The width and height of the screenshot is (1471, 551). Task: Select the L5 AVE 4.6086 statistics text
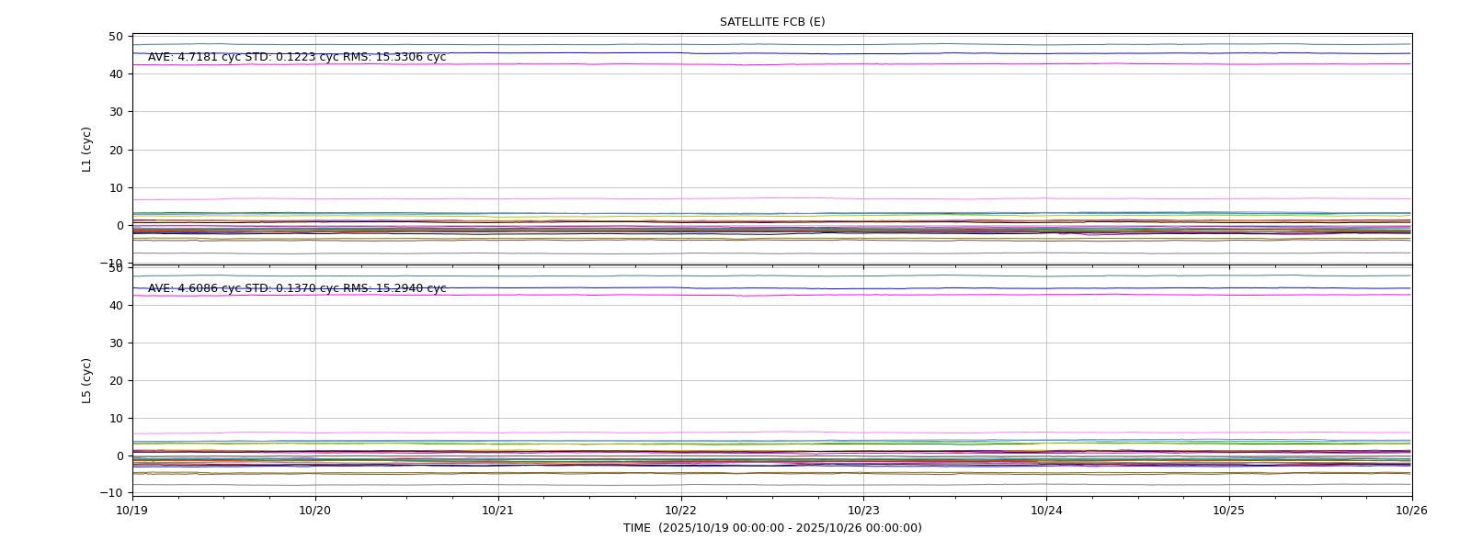tap(297, 288)
